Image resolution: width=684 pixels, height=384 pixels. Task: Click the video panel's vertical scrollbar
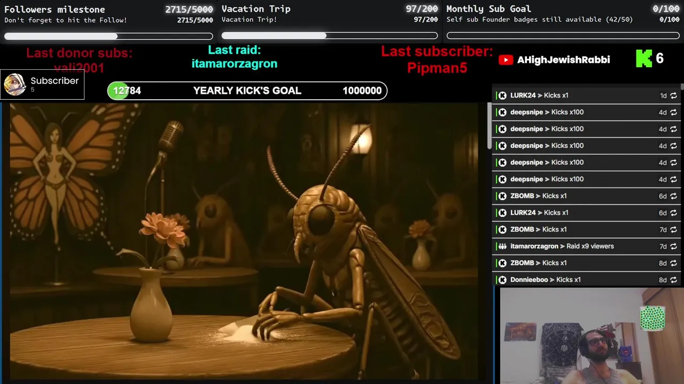coord(489,126)
